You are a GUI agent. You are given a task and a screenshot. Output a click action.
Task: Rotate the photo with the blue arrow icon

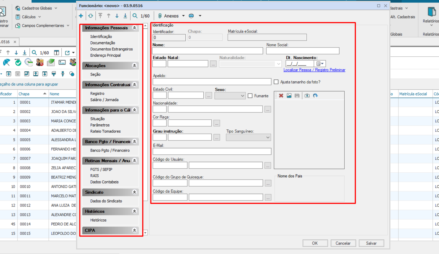click(x=315, y=95)
